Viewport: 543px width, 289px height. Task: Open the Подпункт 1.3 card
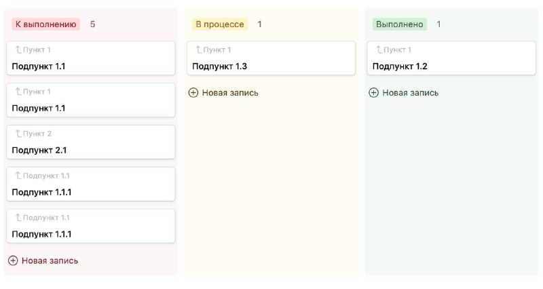[x=271, y=58]
